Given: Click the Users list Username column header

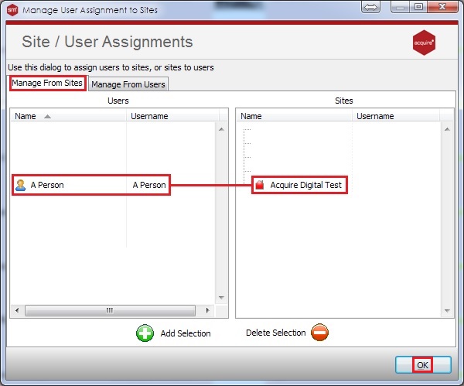Looking at the screenshot, I should [x=172, y=116].
